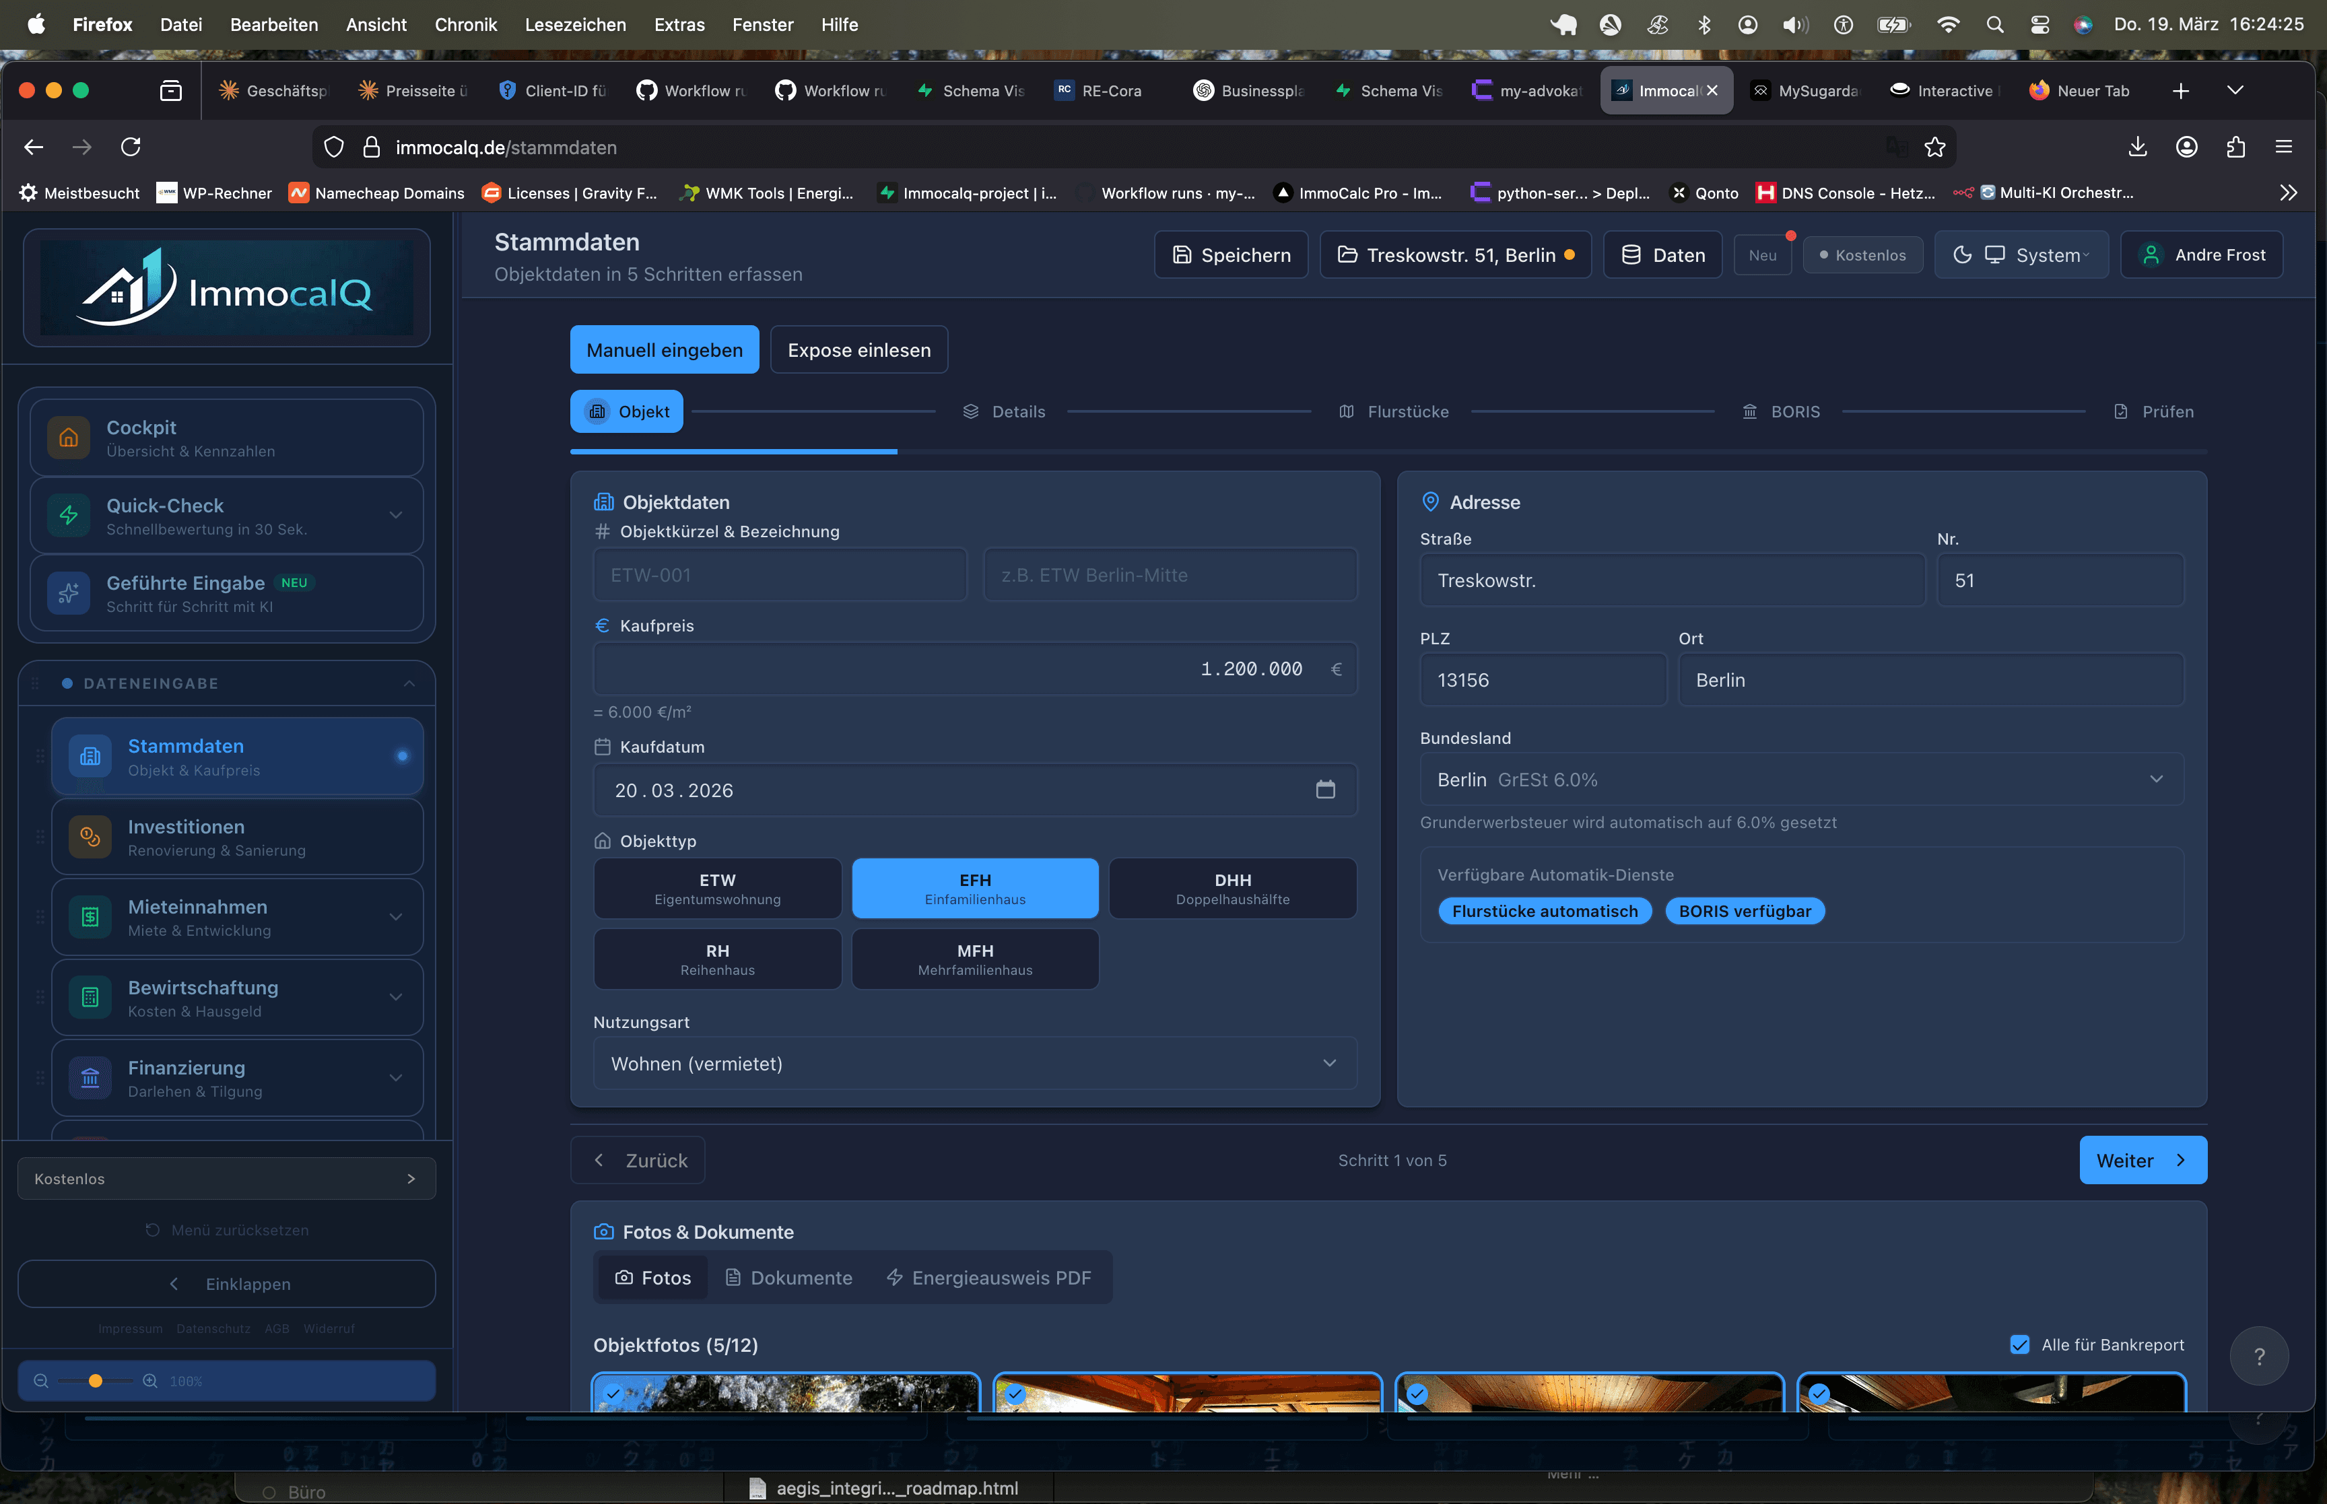Zoom in with the magnifier plus icon
2327x1504 pixels.
[x=150, y=1381]
